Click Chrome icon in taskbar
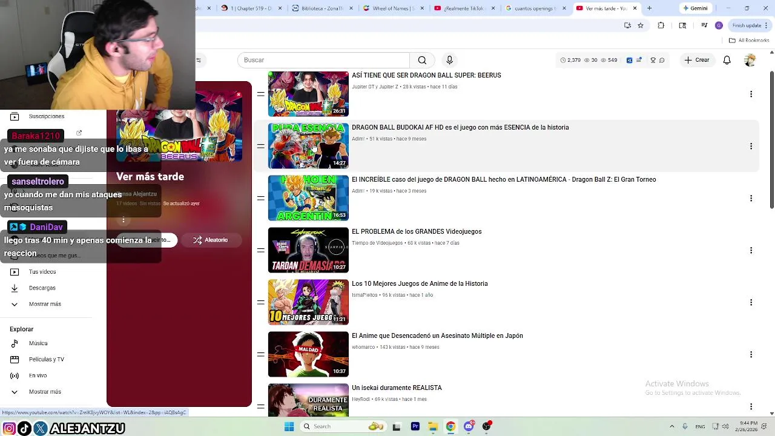This screenshot has width=775, height=436. 450,426
